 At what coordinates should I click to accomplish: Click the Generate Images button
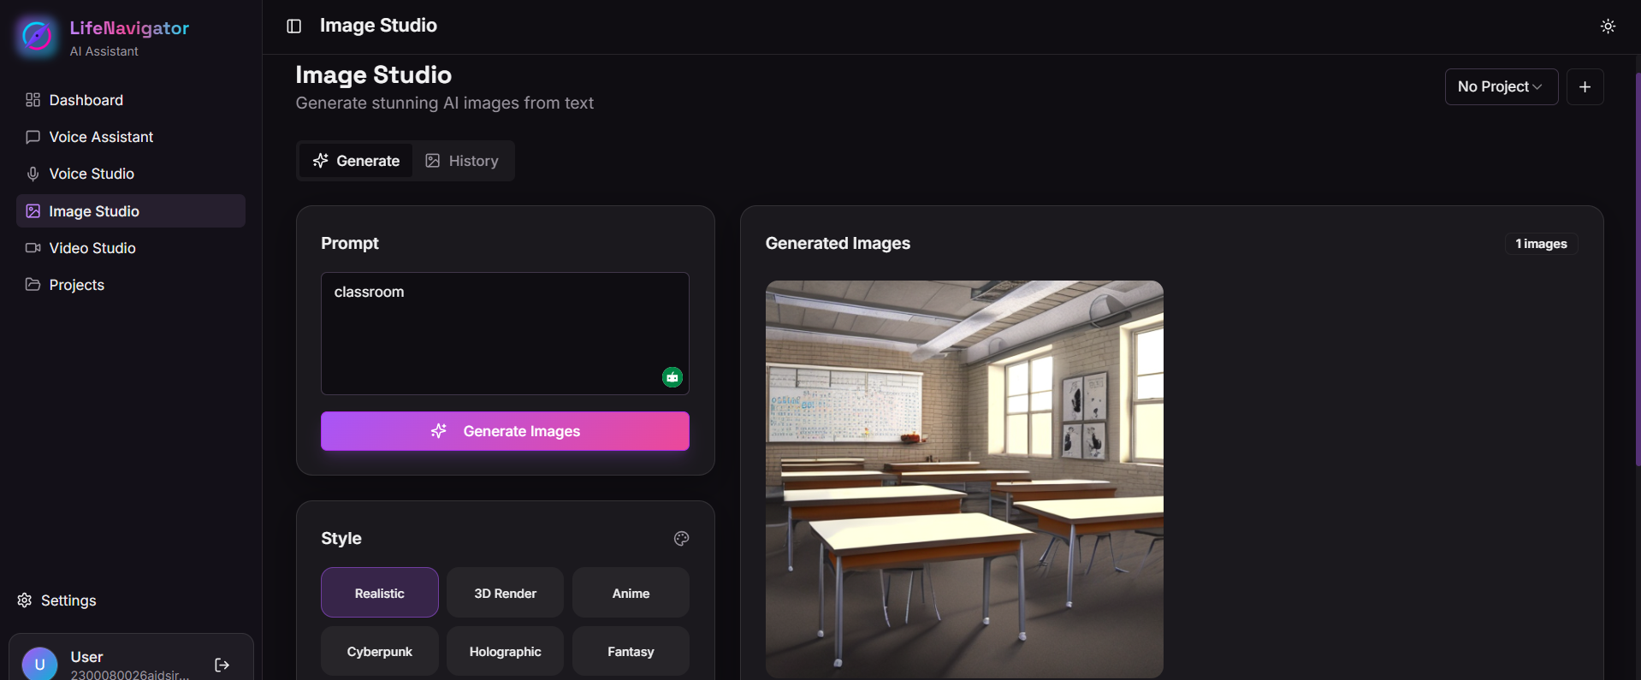tap(505, 431)
